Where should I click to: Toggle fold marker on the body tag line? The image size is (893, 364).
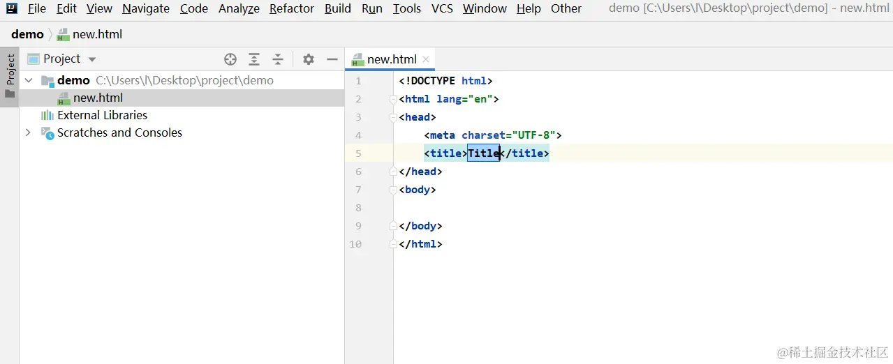pos(393,190)
